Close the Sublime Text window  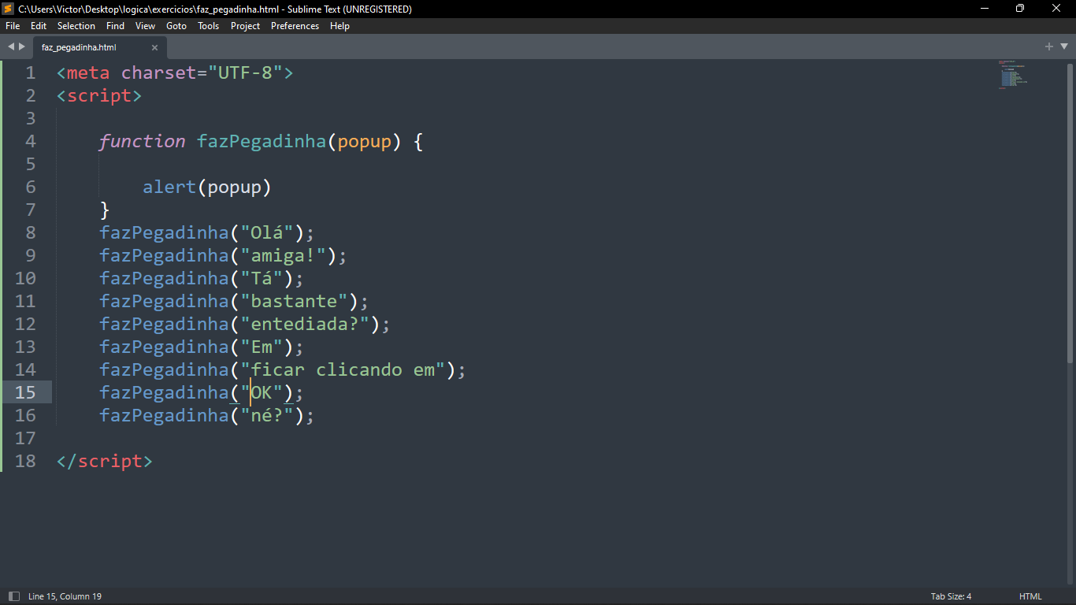point(1056,9)
